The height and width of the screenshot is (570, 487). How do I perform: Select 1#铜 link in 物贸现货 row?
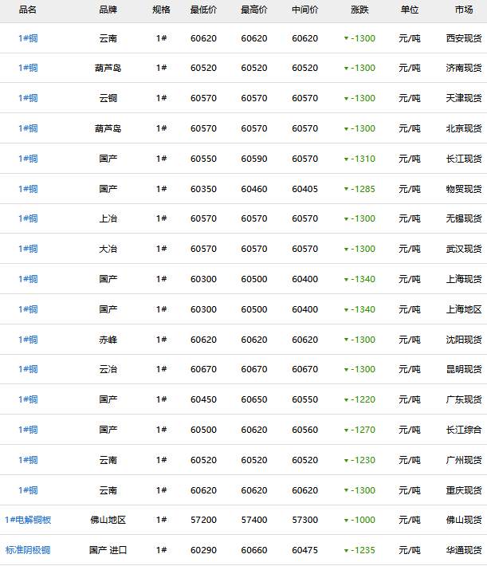[28, 189]
